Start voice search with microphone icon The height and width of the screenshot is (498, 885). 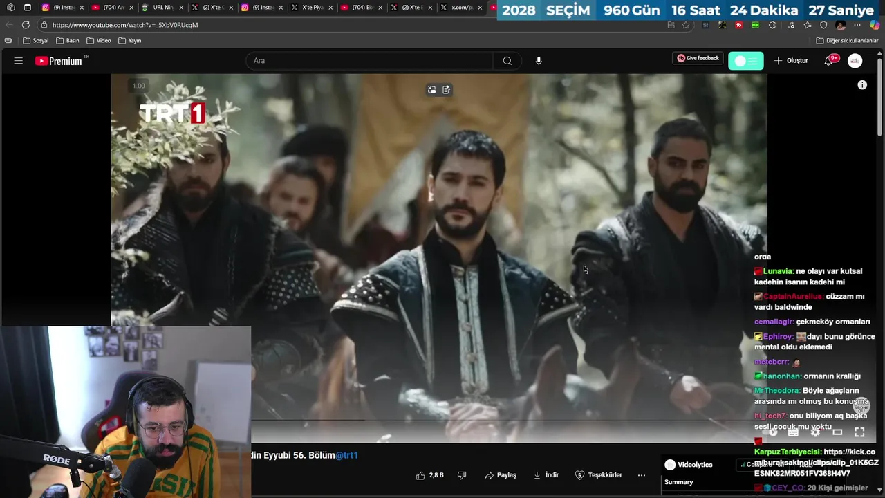pos(539,61)
